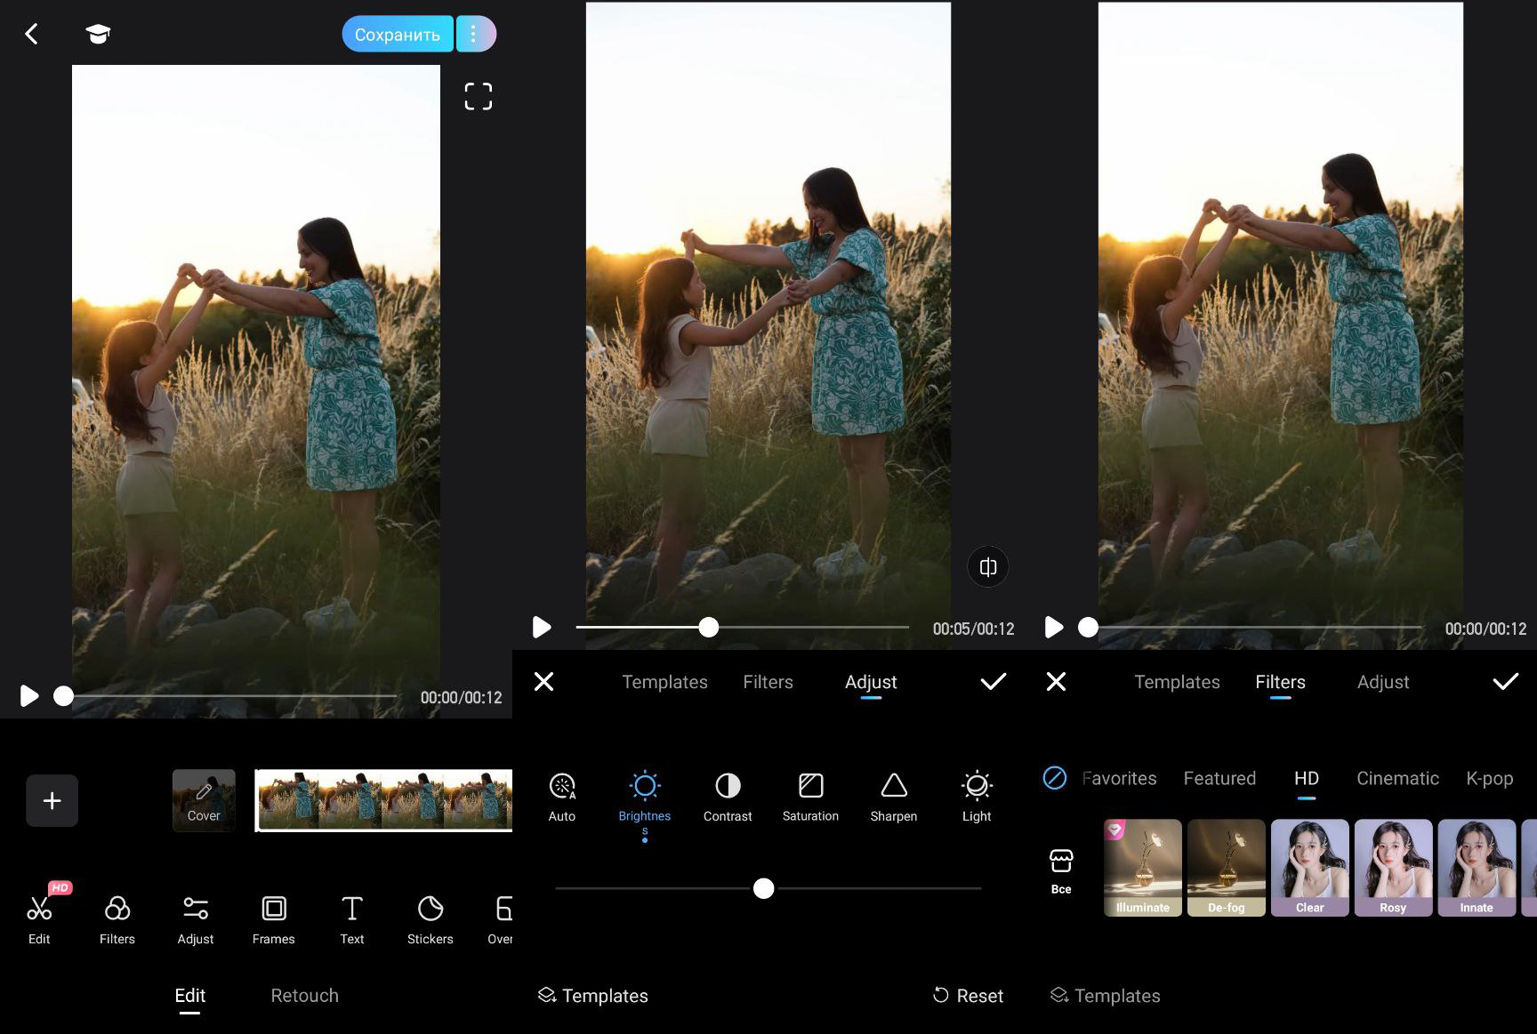This screenshot has width=1537, height=1034.
Task: Select the active Adjust tab in middle panel
Action: point(872,683)
